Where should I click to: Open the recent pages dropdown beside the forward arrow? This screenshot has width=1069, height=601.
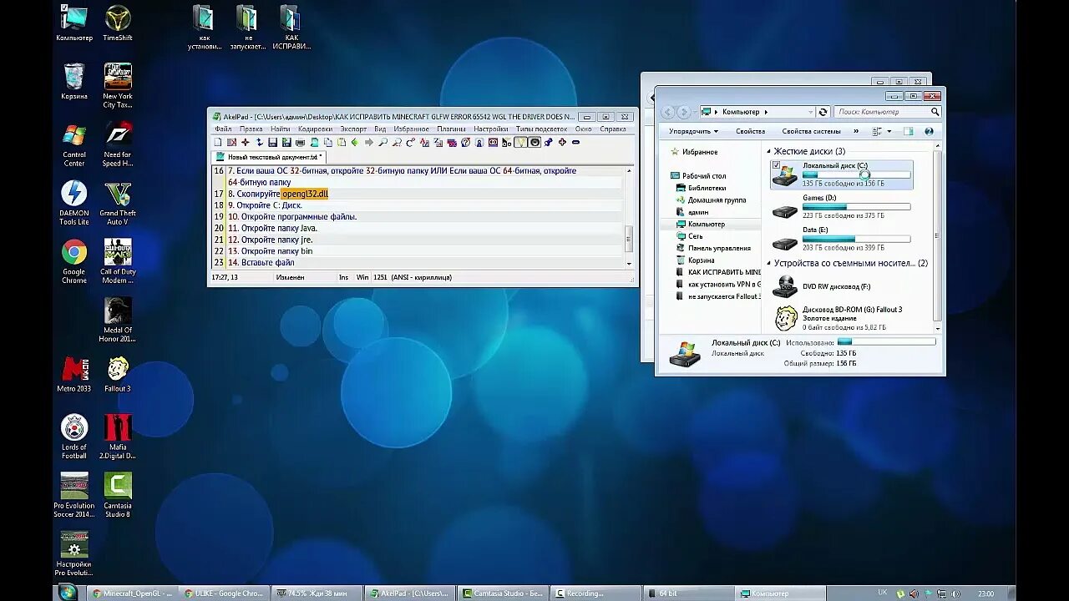(x=694, y=112)
